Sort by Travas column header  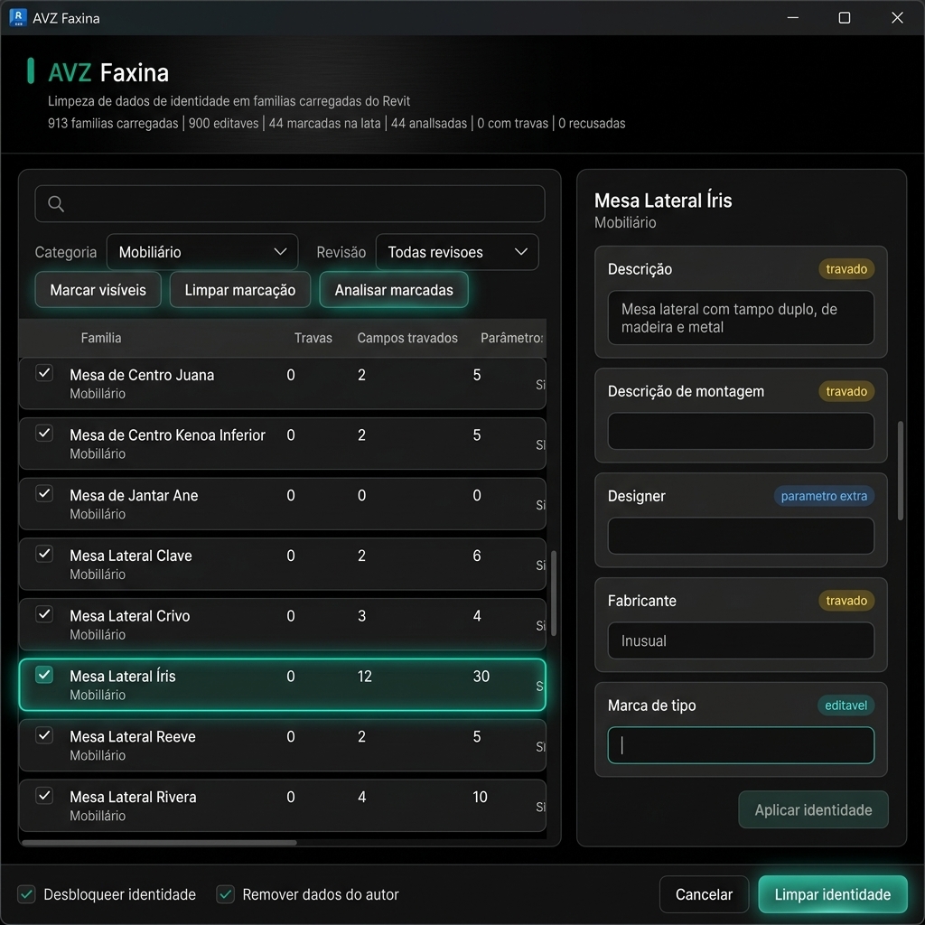click(x=313, y=338)
